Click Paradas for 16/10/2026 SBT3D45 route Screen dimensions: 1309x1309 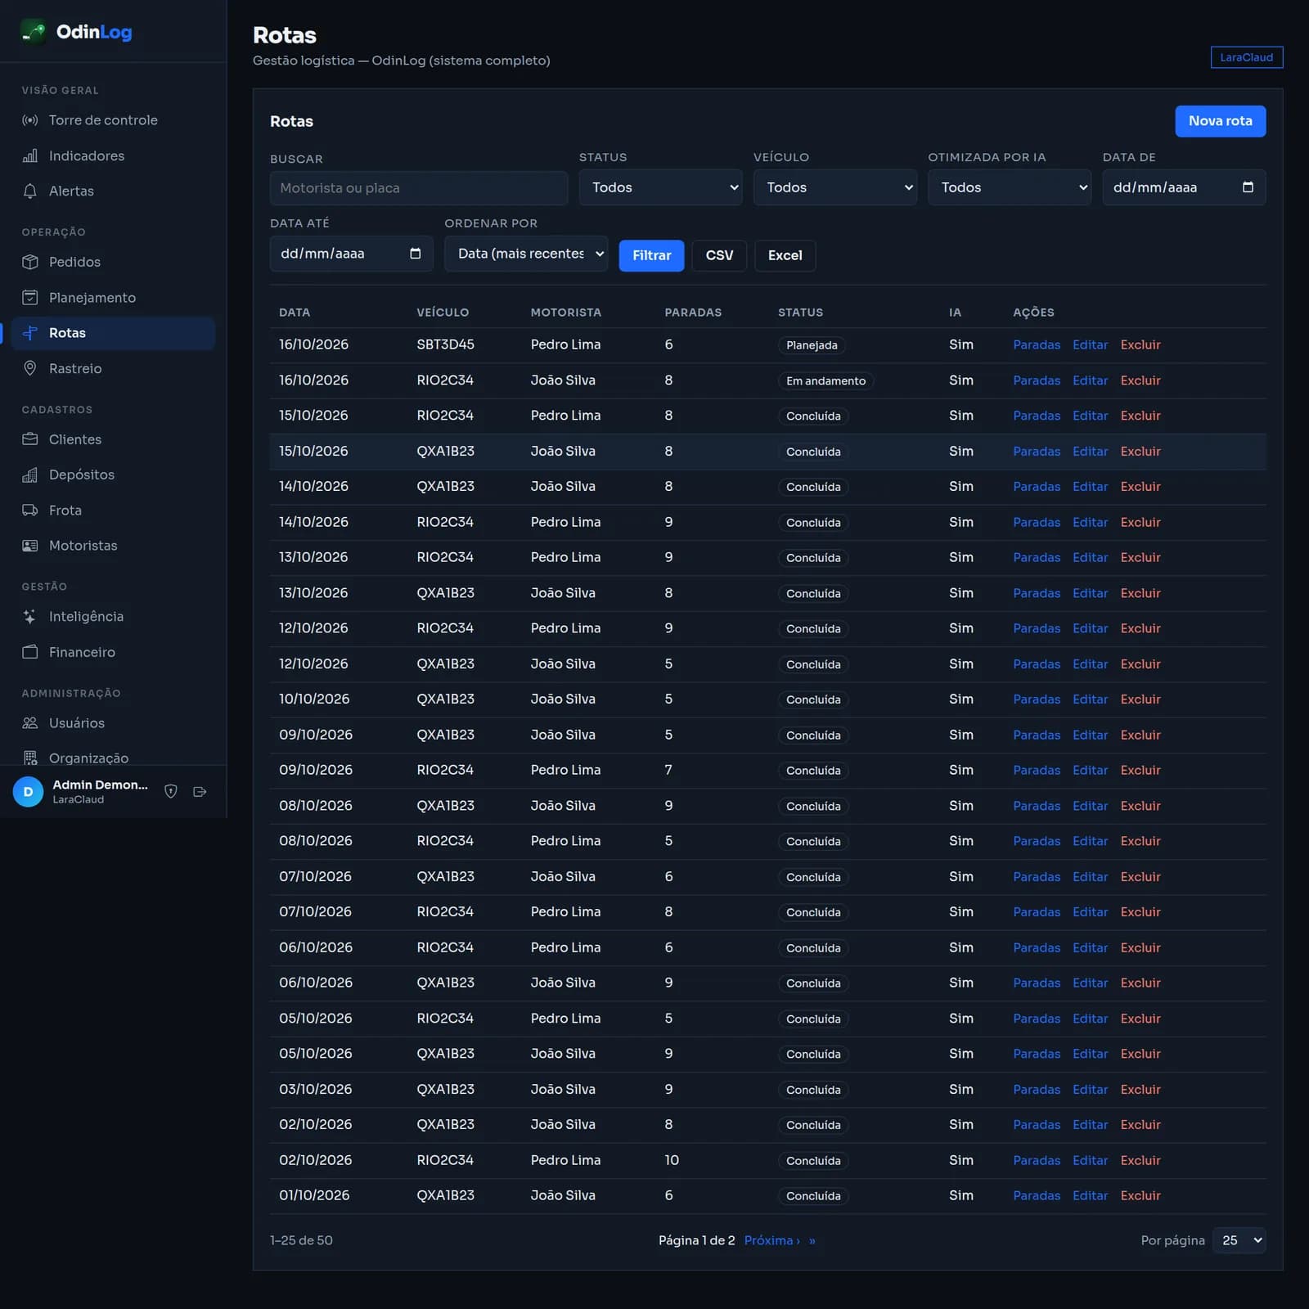[x=1036, y=344]
